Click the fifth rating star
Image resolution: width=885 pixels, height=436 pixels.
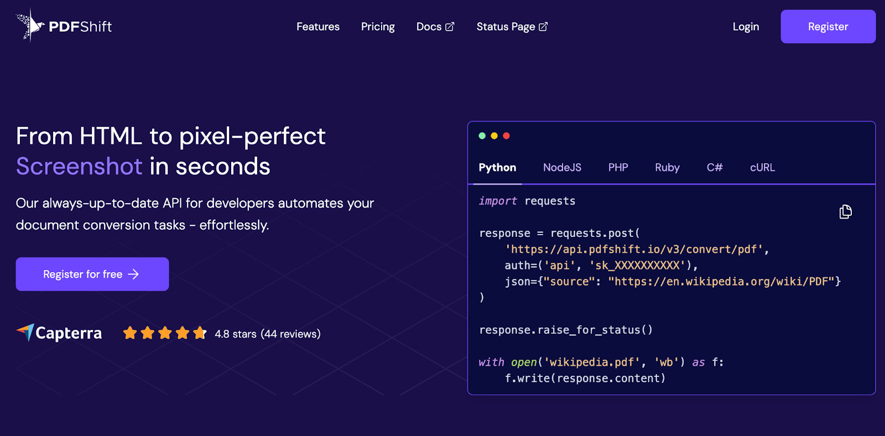[200, 333]
